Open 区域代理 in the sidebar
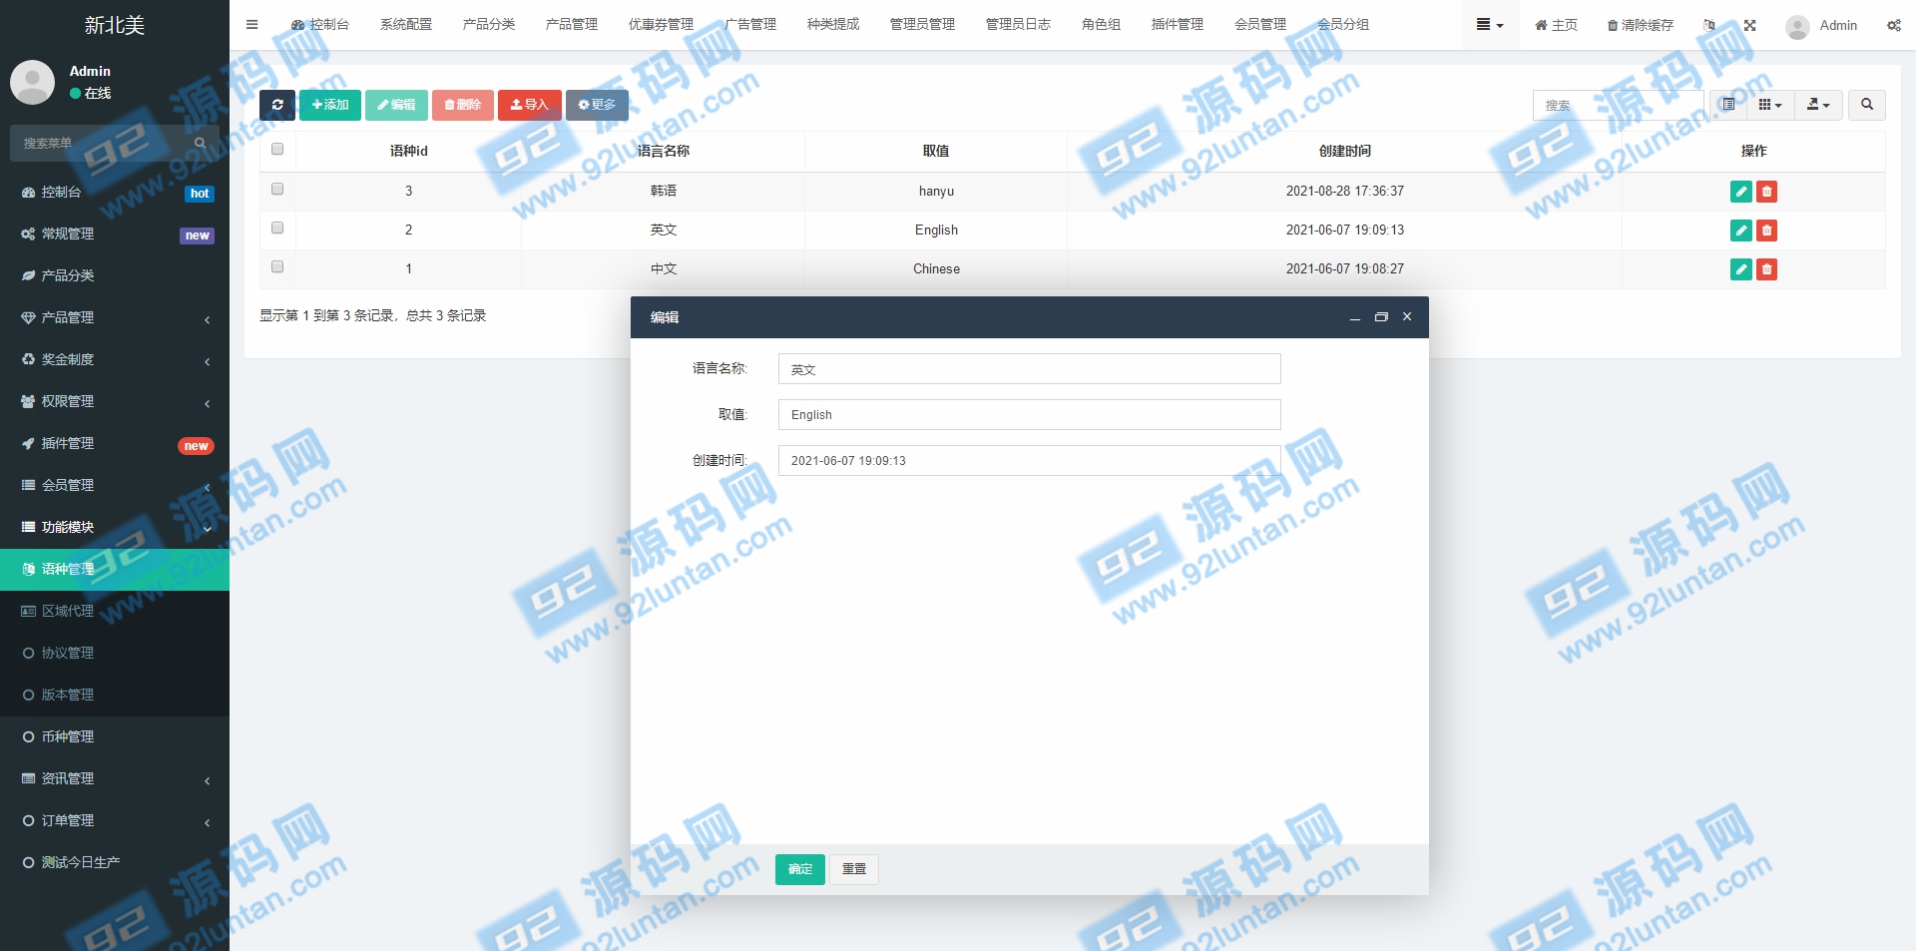This screenshot has width=1916, height=951. (115, 611)
